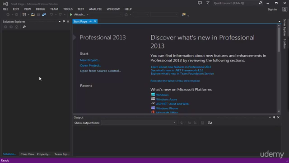Click the Navigate Backward toolbar icon

[x=8, y=14]
